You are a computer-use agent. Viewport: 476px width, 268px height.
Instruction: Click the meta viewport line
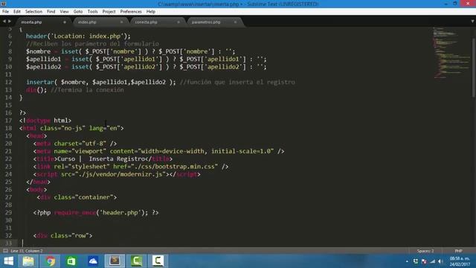pyautogui.click(x=158, y=151)
